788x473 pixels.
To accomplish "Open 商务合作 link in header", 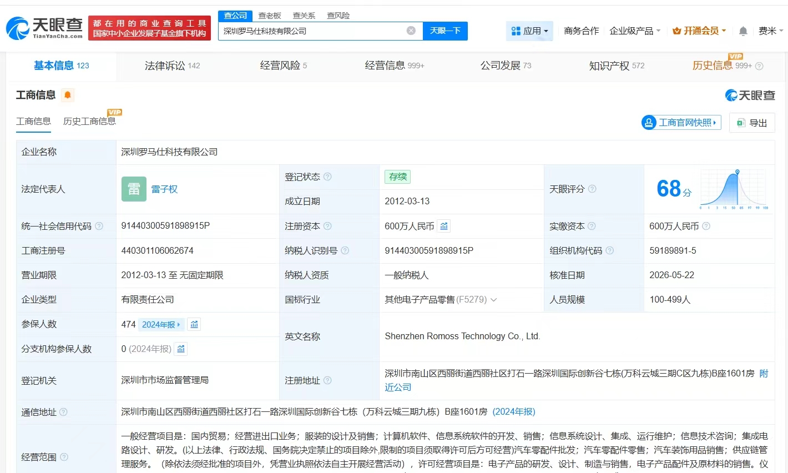I will pos(581,31).
